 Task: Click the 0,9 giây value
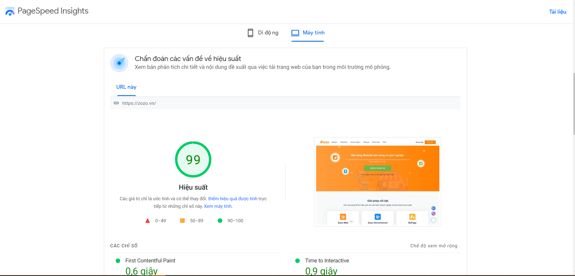click(x=321, y=271)
